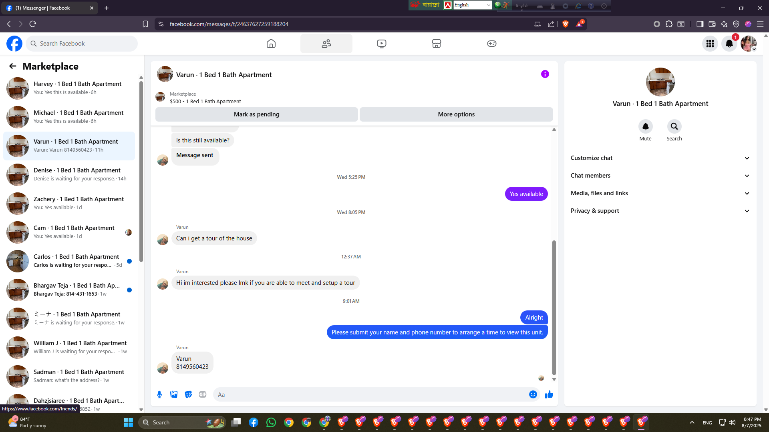Open the Sadman apartment conversation
This screenshot has height=432, width=769.
tap(69, 376)
